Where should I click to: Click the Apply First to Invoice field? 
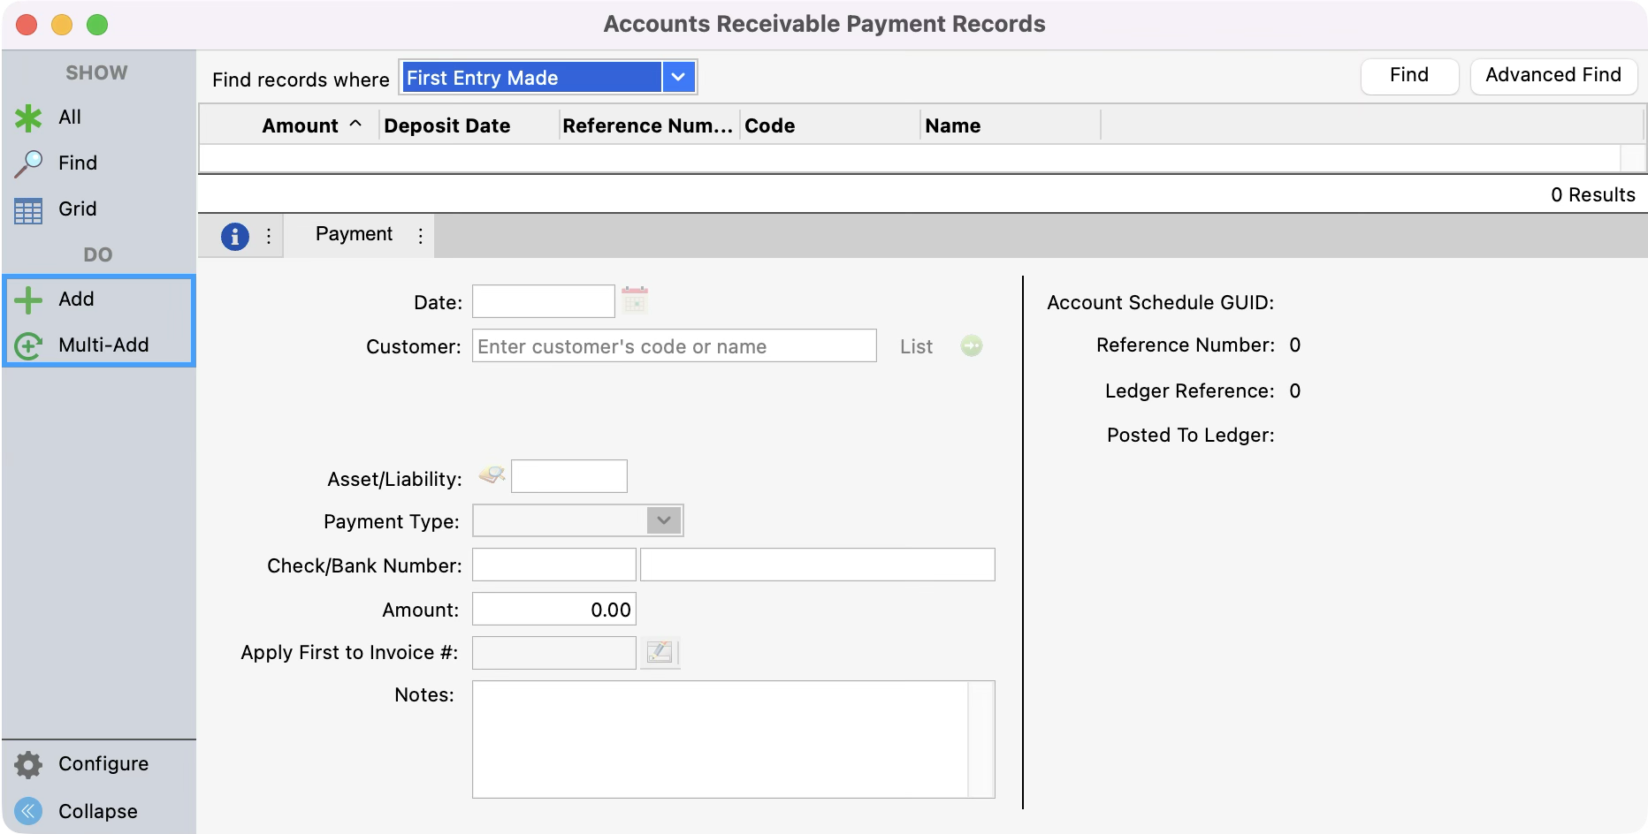pos(554,653)
